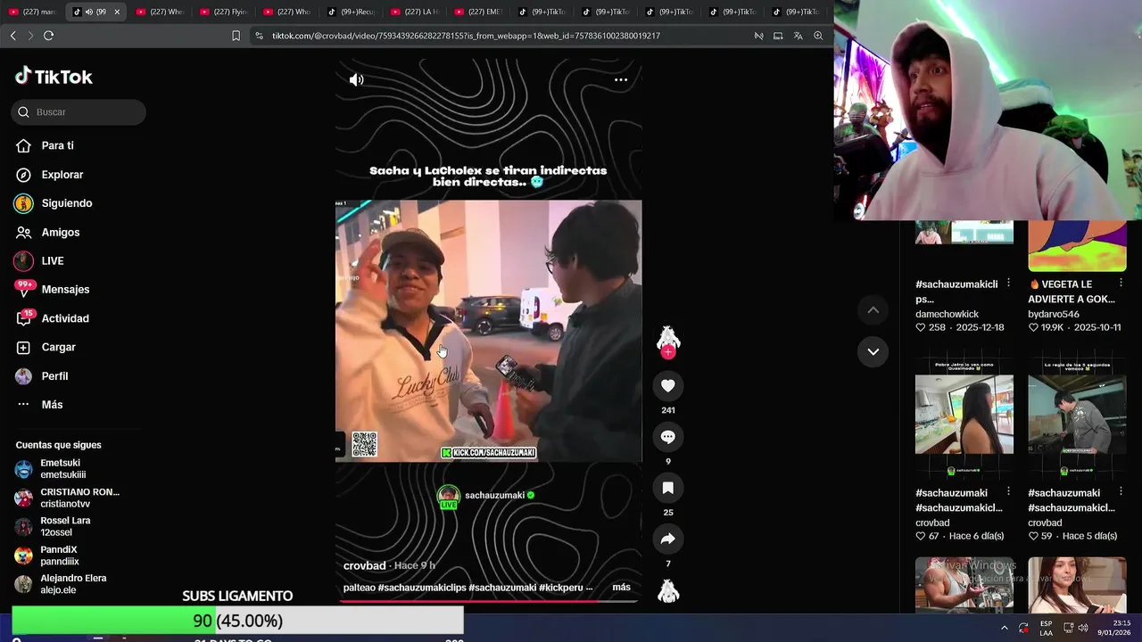Open the LIVE section
This screenshot has height=642, width=1142.
[x=52, y=260]
